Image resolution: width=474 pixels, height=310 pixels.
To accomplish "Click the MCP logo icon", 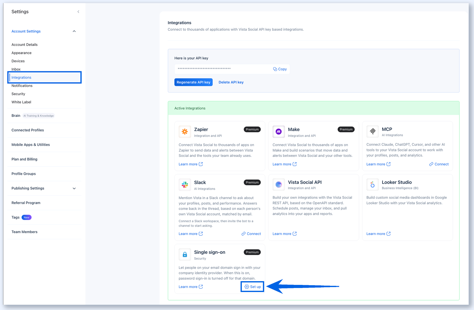I will [372, 131].
